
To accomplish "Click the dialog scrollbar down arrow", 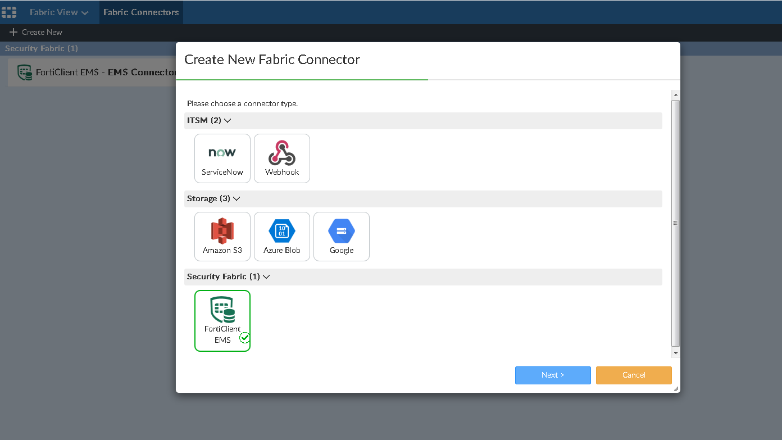I will tap(675, 353).
